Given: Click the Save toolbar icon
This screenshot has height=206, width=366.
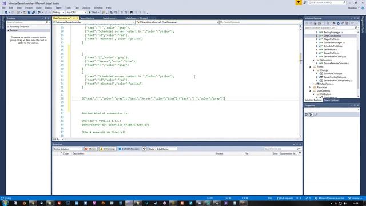Looking at the screenshot, I should [x=29, y=13].
